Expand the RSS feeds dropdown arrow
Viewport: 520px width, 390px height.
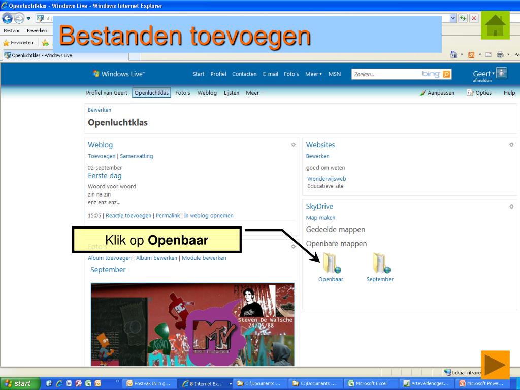479,55
